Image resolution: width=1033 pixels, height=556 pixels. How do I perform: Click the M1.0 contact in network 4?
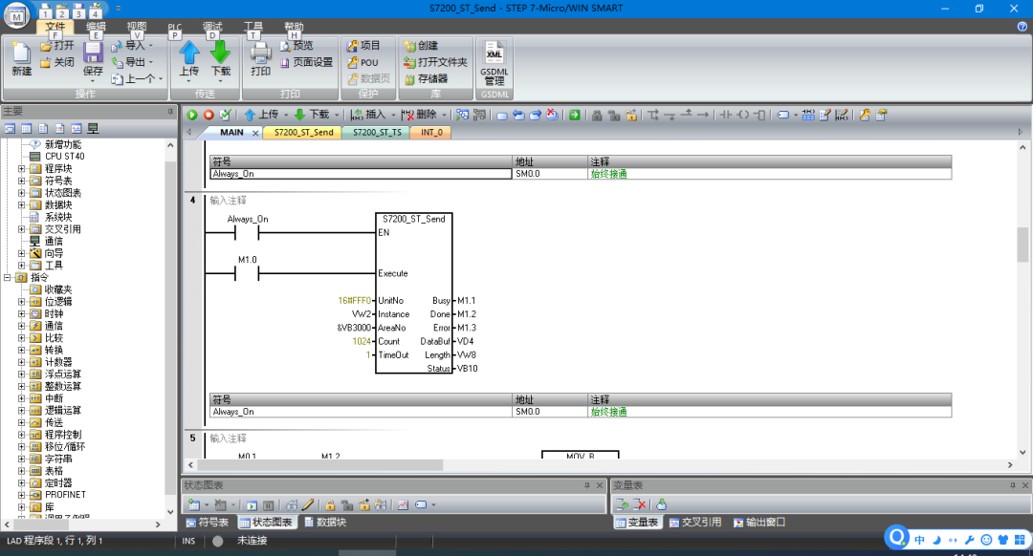[x=248, y=272]
